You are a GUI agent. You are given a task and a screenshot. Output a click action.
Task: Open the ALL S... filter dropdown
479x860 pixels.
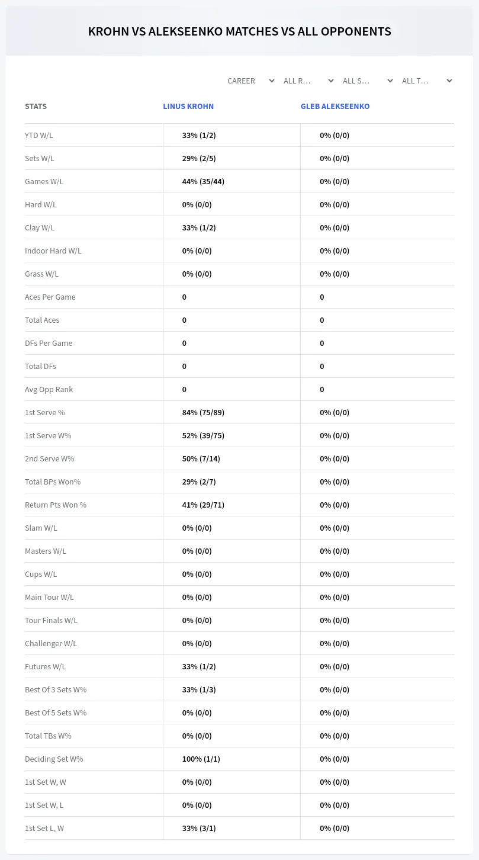pyautogui.click(x=367, y=81)
